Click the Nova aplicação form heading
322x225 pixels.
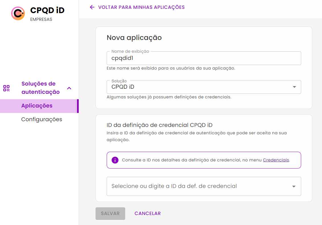134,37
